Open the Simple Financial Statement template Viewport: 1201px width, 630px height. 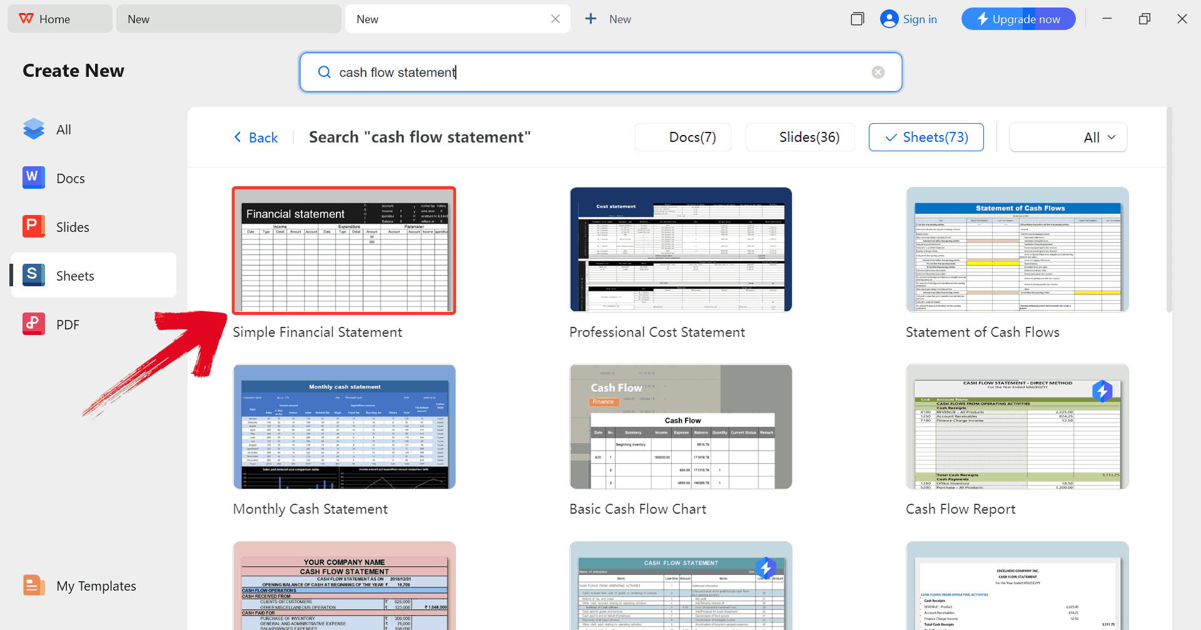point(343,250)
